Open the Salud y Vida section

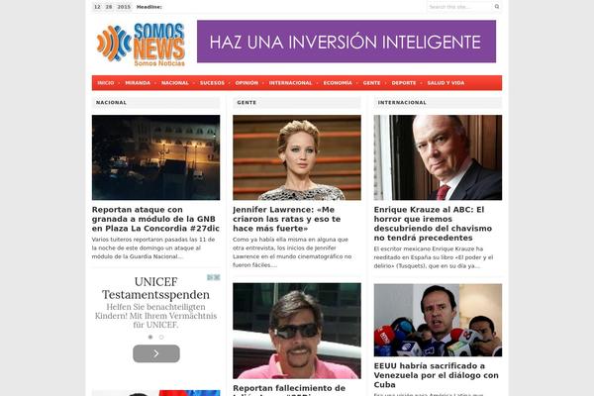[x=445, y=82]
